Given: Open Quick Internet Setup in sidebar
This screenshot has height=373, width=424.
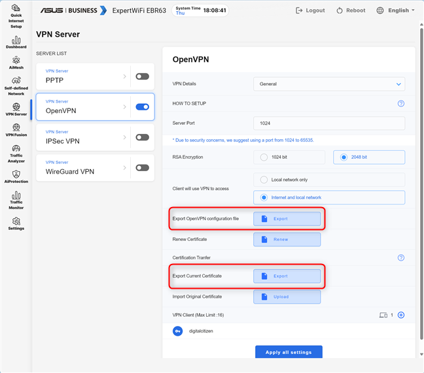Looking at the screenshot, I should pyautogui.click(x=16, y=16).
